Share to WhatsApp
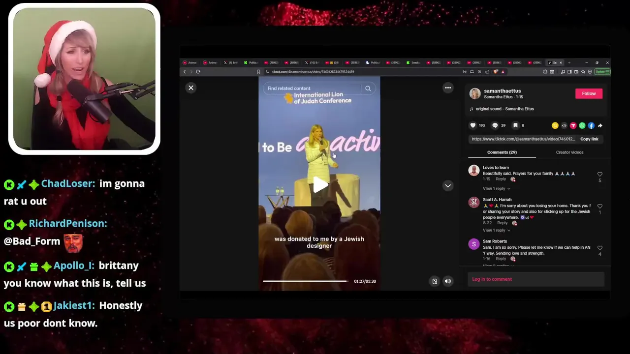Image resolution: width=630 pixels, height=354 pixels. point(582,125)
